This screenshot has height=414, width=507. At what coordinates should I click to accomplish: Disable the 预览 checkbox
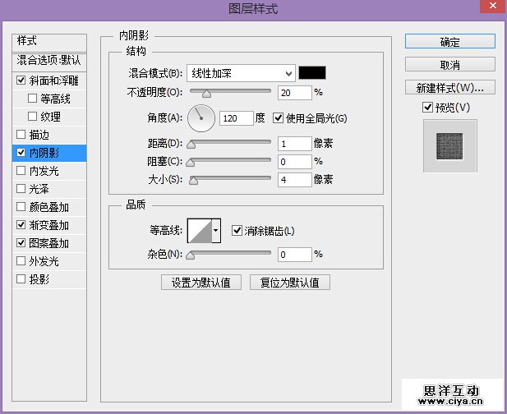tap(426, 108)
